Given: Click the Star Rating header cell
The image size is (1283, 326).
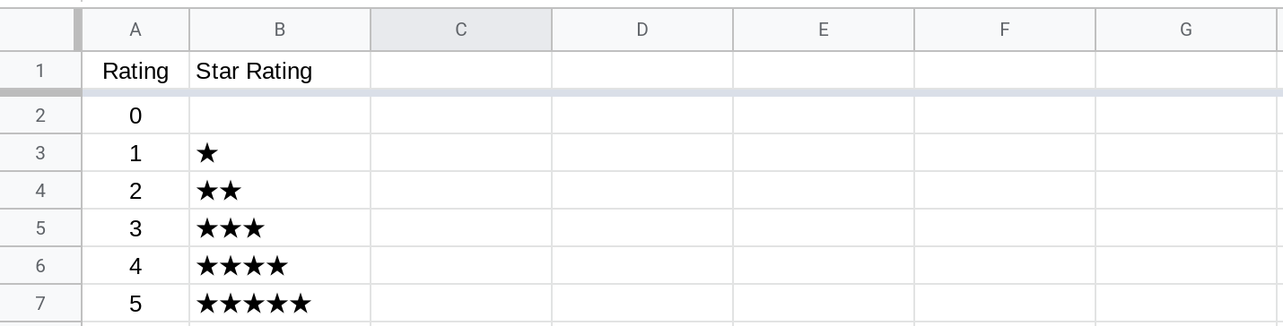Looking at the screenshot, I should point(280,71).
